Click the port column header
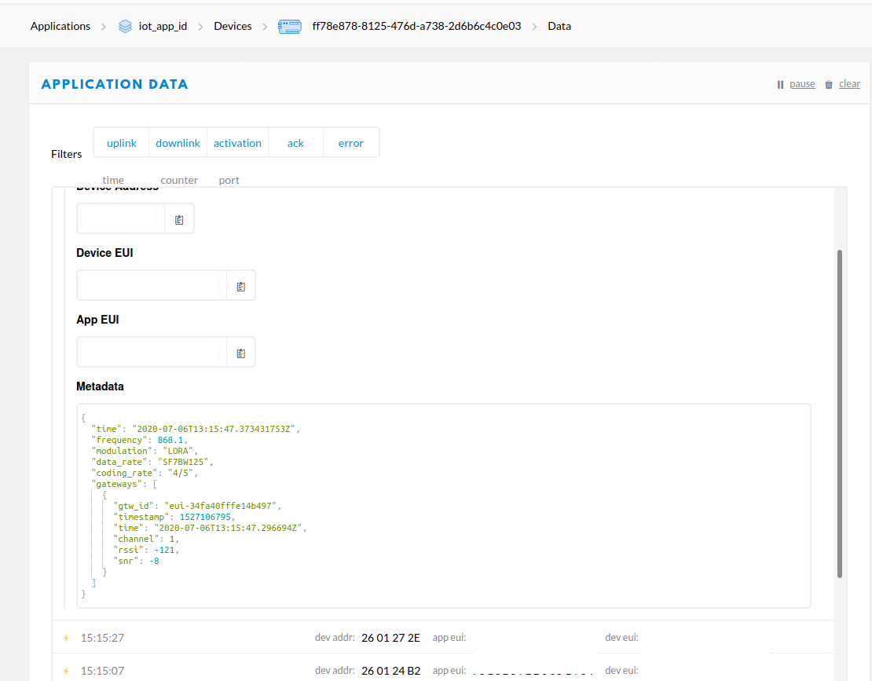872x681 pixels. click(229, 180)
